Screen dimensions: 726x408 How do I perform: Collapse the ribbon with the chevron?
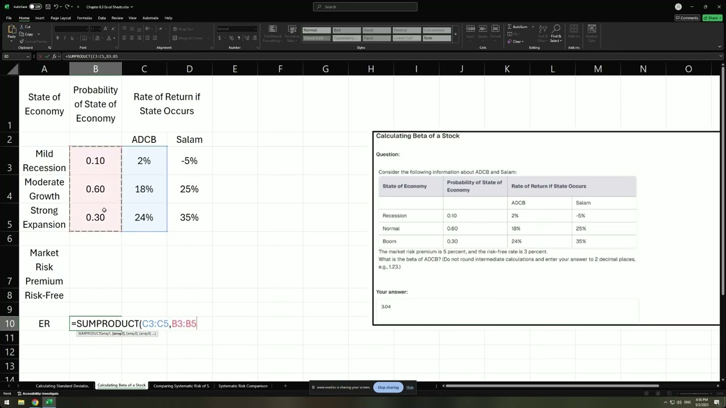click(721, 48)
